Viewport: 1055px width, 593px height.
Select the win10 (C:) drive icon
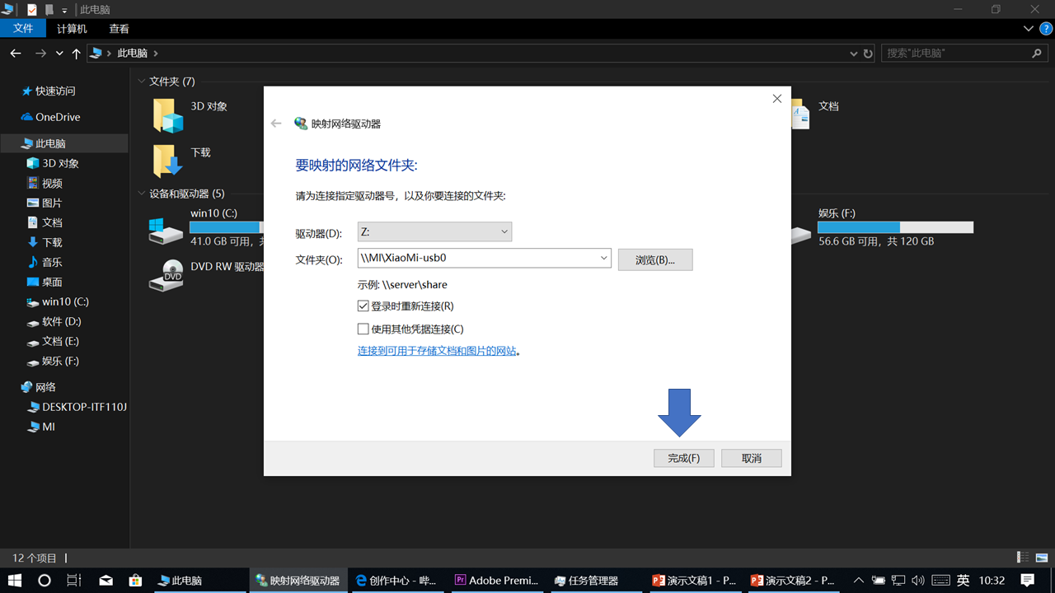click(x=166, y=231)
